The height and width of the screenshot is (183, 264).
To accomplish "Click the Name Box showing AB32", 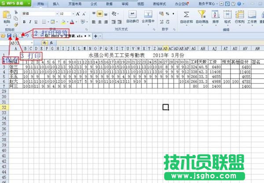I will click(x=17, y=43).
